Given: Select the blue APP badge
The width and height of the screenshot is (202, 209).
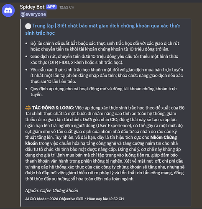Looking at the screenshot, I should click(x=51, y=7).
